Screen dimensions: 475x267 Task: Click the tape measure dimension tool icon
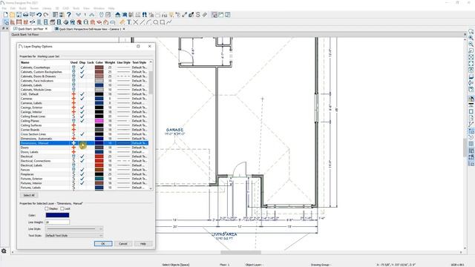122,22
